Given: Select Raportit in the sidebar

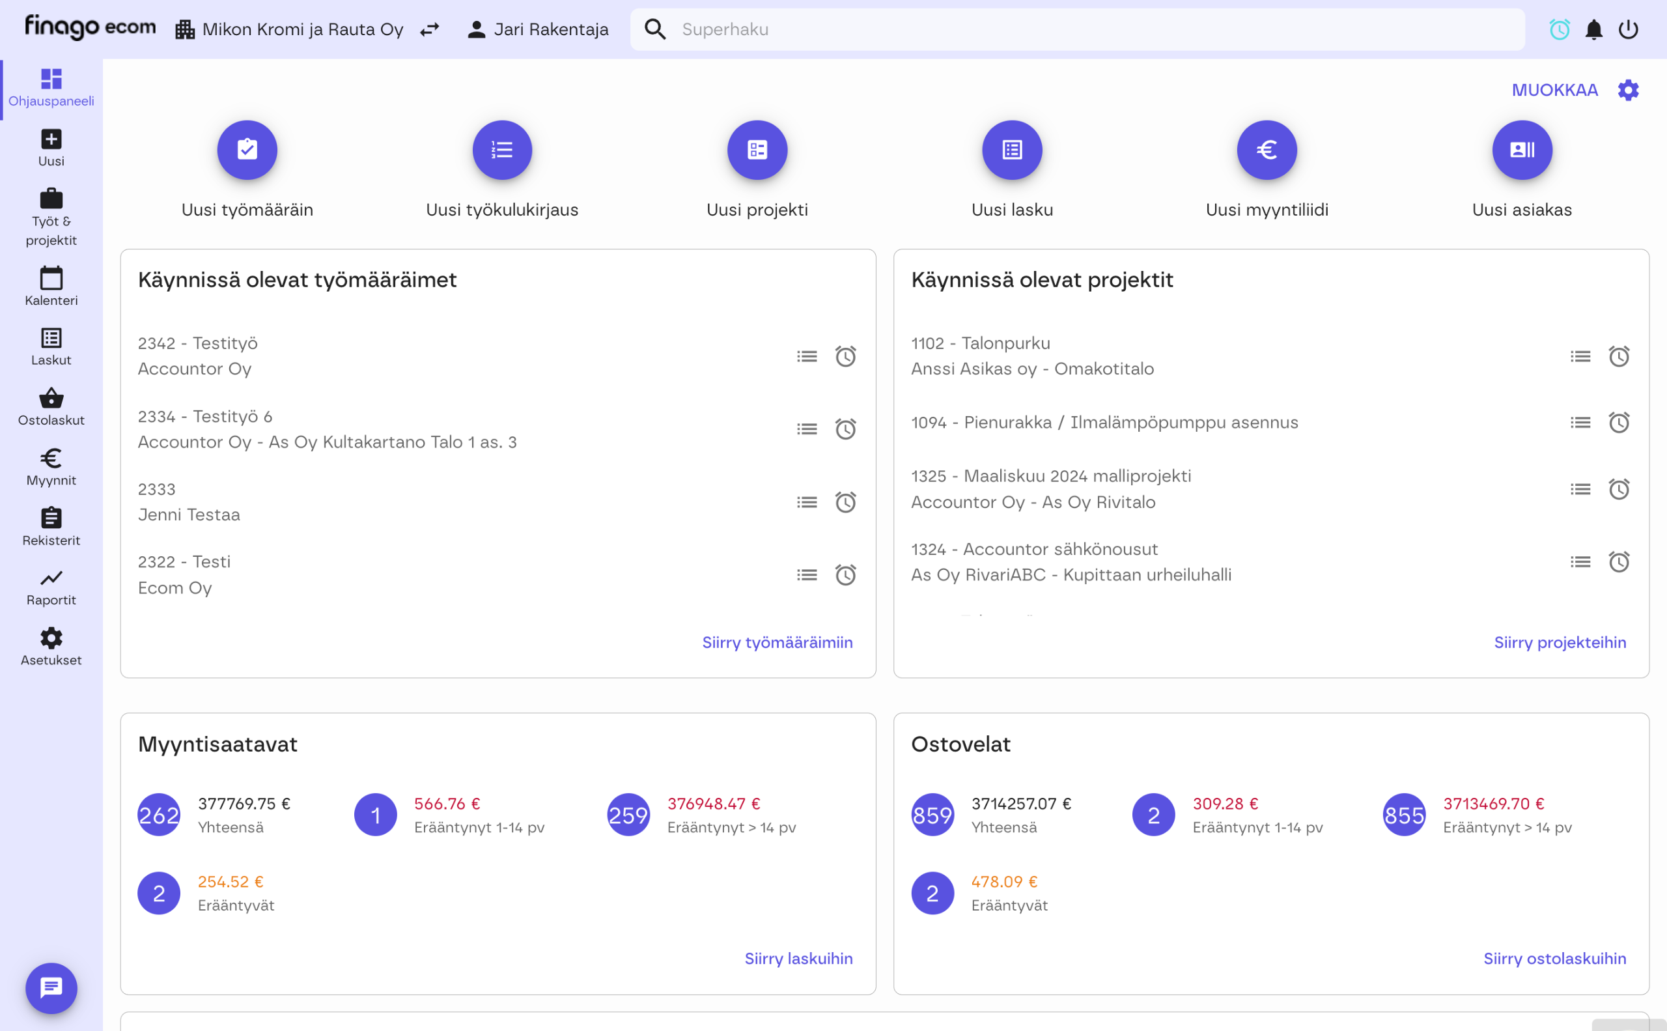Looking at the screenshot, I should [51, 586].
